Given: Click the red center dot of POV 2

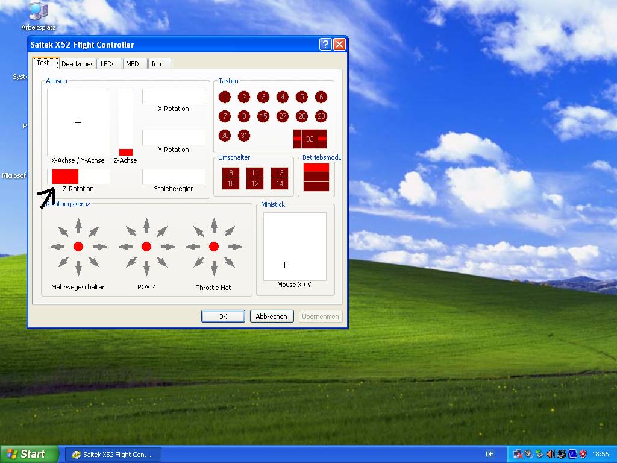Looking at the screenshot, I should tap(146, 247).
